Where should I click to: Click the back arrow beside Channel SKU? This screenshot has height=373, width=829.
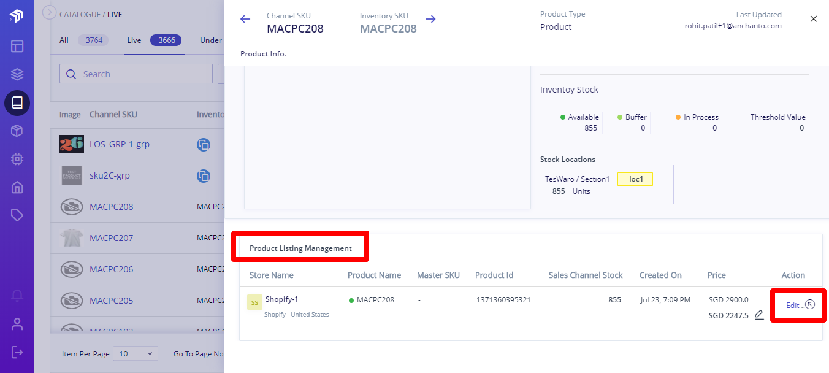[x=245, y=19]
